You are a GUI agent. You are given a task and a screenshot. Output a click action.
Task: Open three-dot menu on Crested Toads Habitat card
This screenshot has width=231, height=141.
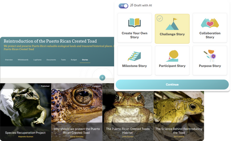coord(105,86)
